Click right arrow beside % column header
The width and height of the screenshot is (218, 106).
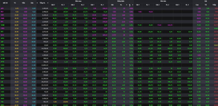(x=133, y=5)
